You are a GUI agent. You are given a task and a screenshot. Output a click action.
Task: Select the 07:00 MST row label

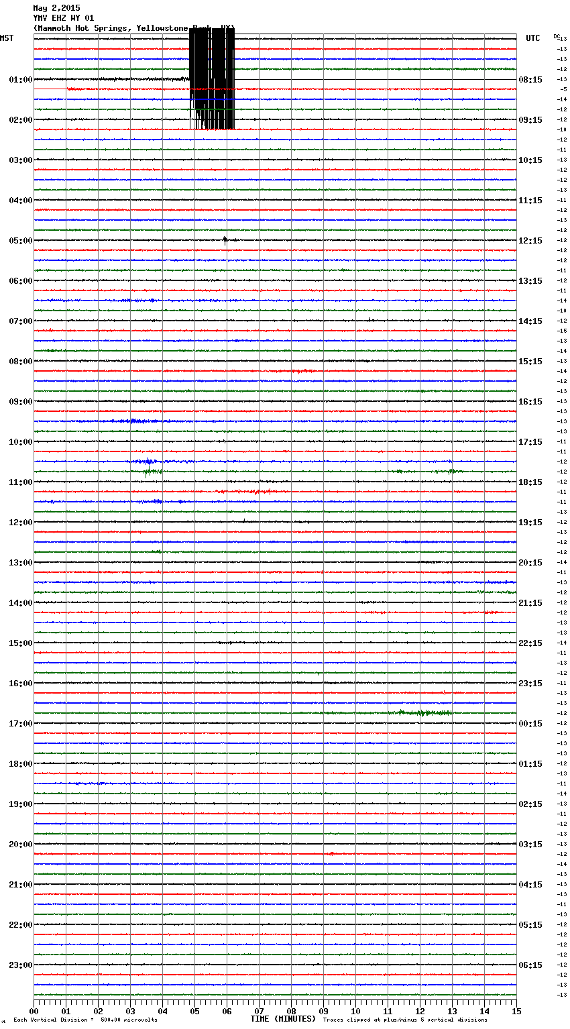point(21,321)
